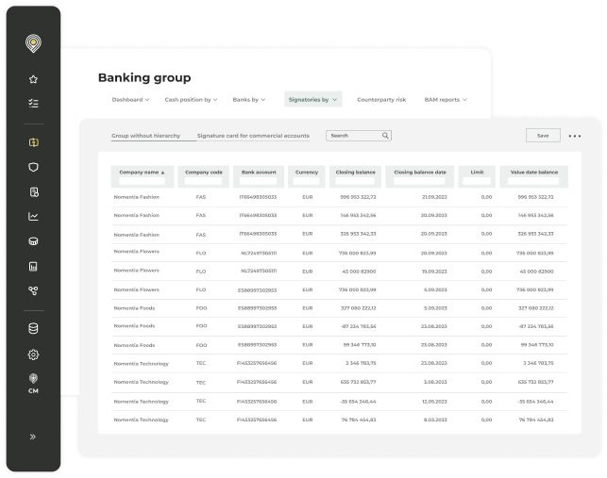Sort by Currency column header
The width and height of the screenshot is (607, 478).
[307, 173]
